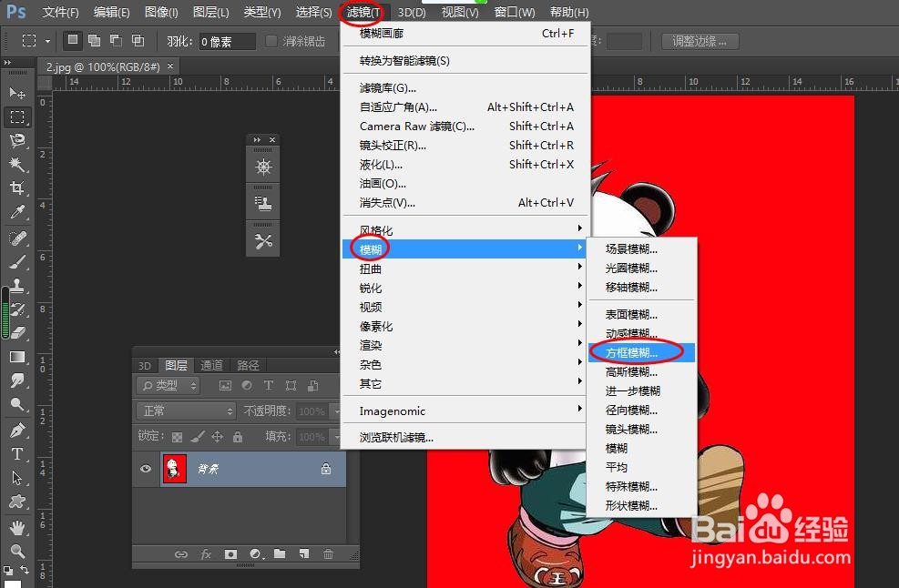Select the Clone Stamp tool
899x588 pixels.
(17, 286)
